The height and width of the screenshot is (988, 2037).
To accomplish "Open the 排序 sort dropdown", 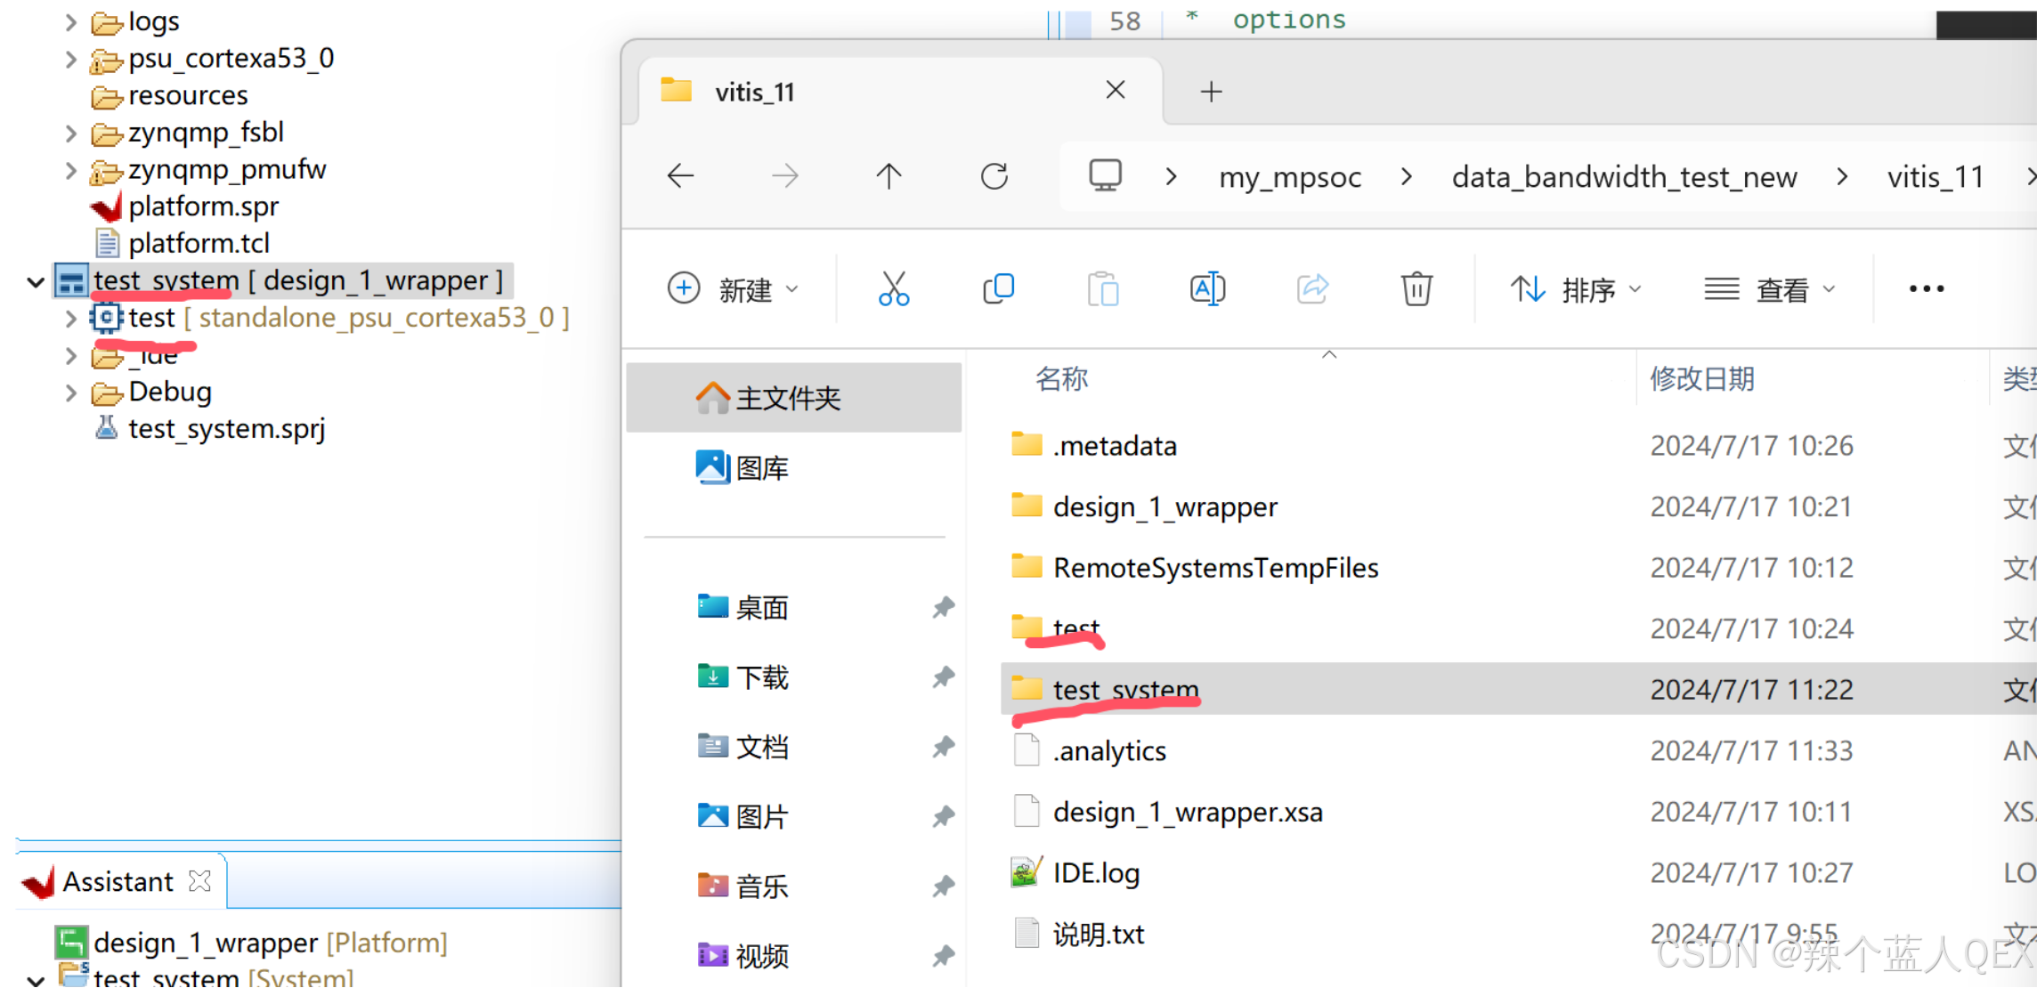I will 1576,289.
